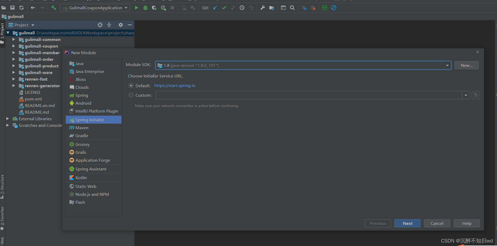497x246 pixels.
Task: Select the LICENSE file
Action: (33, 92)
